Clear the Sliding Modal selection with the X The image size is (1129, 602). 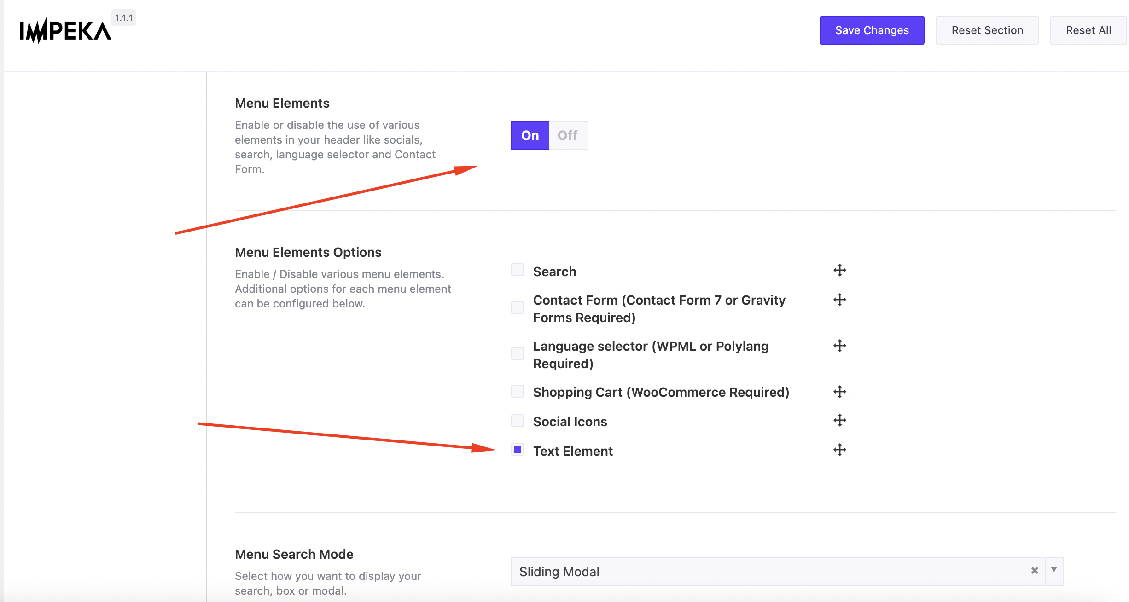(1035, 571)
